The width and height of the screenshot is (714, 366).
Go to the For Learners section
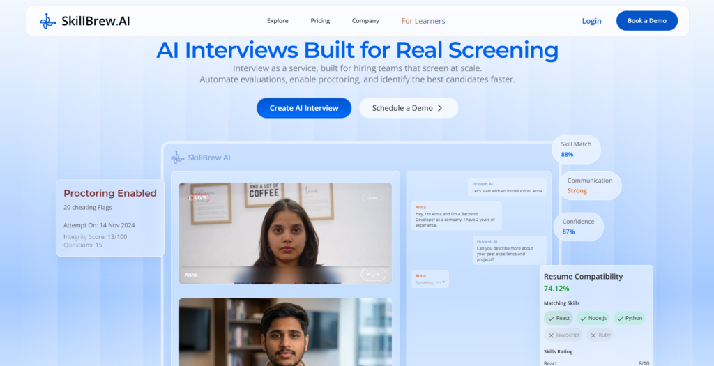click(423, 20)
